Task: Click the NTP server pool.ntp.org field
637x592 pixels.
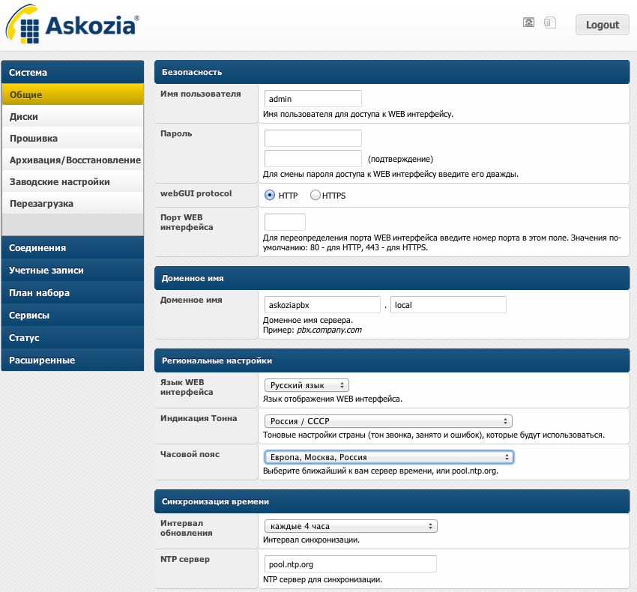Action: tap(351, 564)
